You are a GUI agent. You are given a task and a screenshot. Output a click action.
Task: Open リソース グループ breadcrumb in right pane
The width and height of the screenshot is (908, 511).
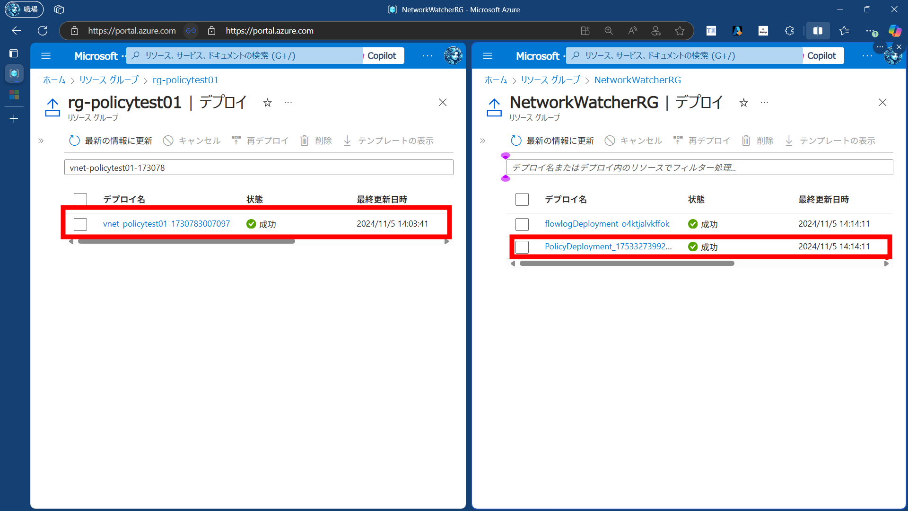click(x=550, y=80)
